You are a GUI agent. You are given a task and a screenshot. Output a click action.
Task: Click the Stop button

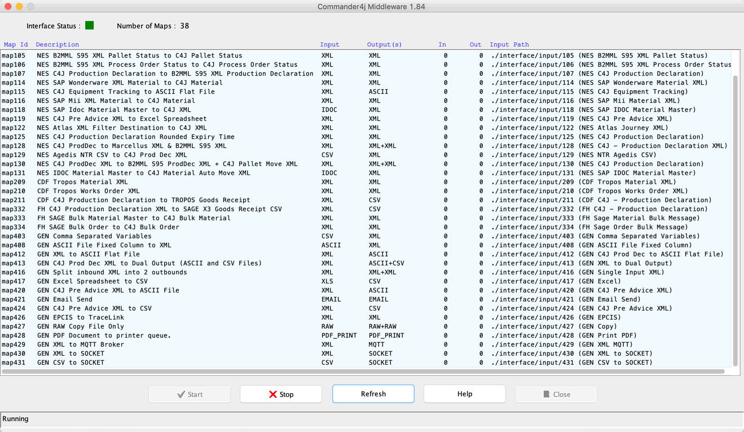281,394
